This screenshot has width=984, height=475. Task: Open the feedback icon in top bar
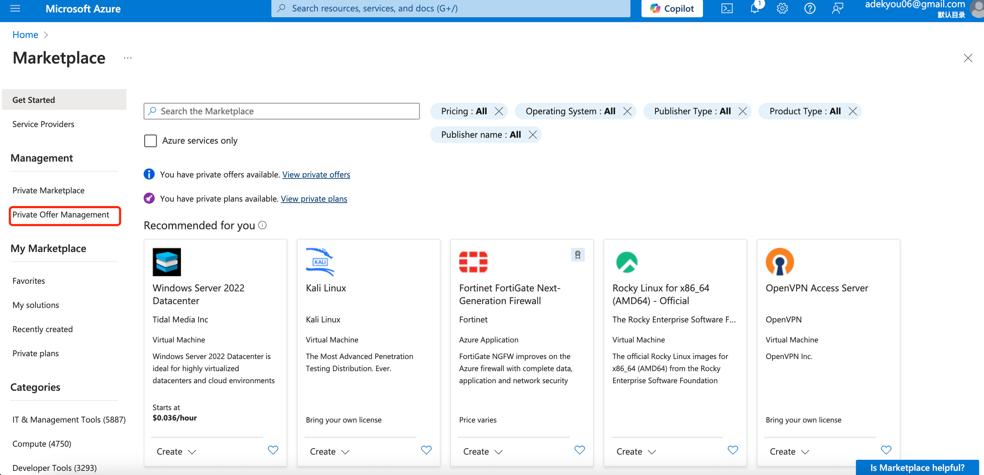pyautogui.click(x=838, y=8)
